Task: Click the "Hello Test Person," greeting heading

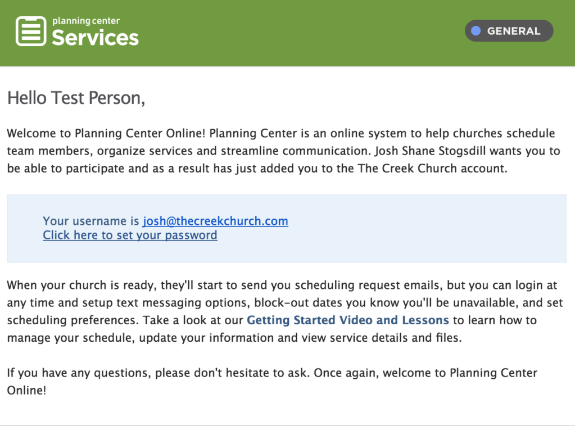Action: (76, 98)
